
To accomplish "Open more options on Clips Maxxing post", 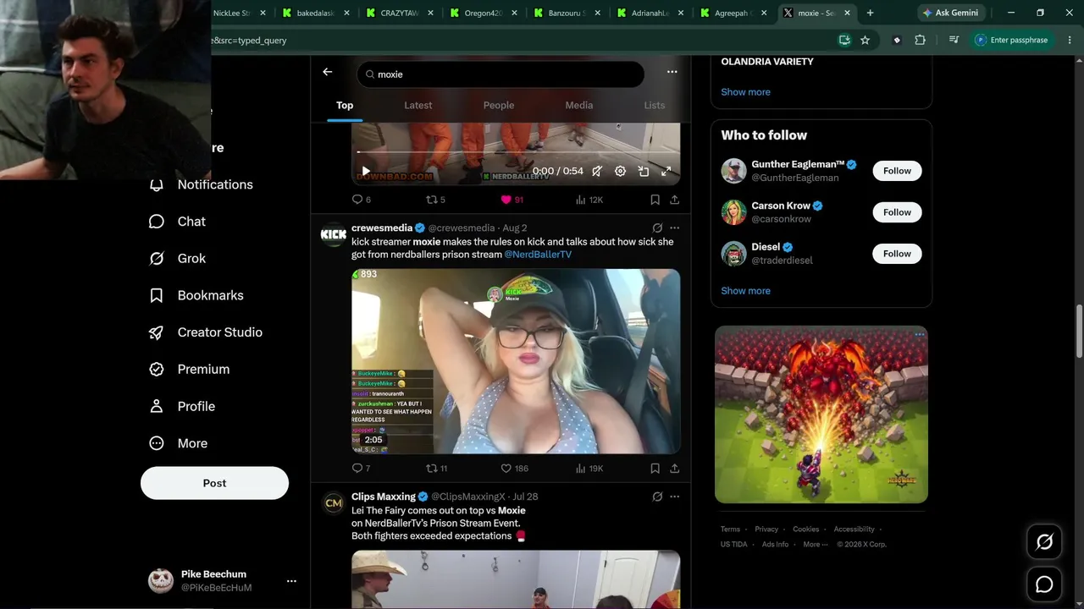I will 674,497.
